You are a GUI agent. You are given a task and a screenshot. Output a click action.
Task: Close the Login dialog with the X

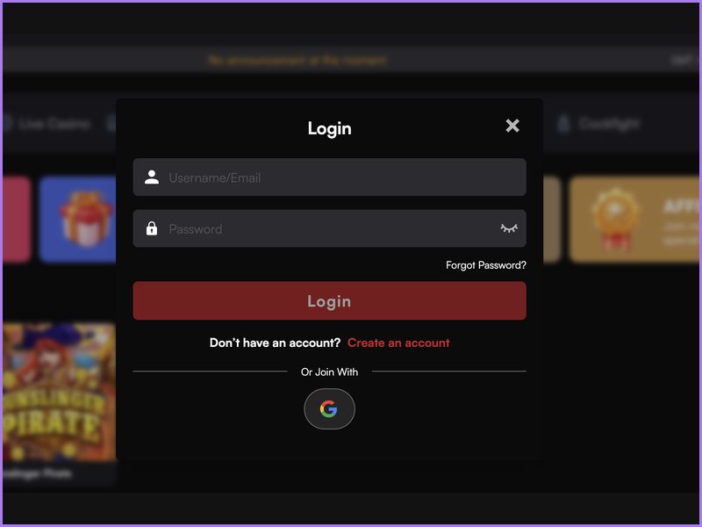512,126
